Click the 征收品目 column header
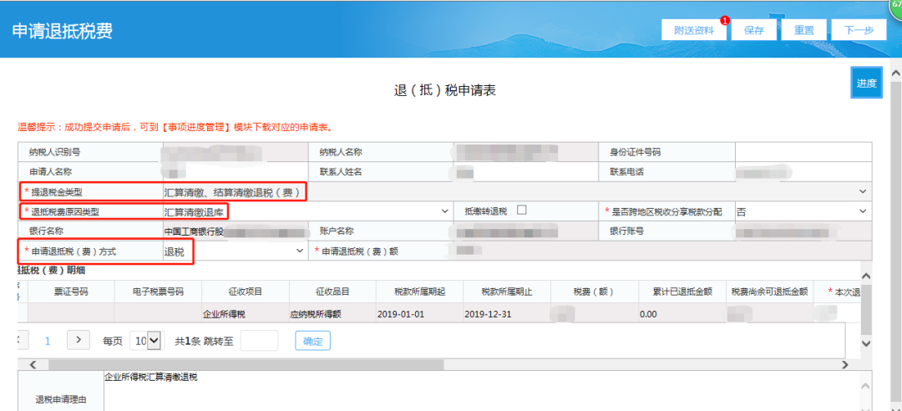902x411 pixels. coord(332,292)
